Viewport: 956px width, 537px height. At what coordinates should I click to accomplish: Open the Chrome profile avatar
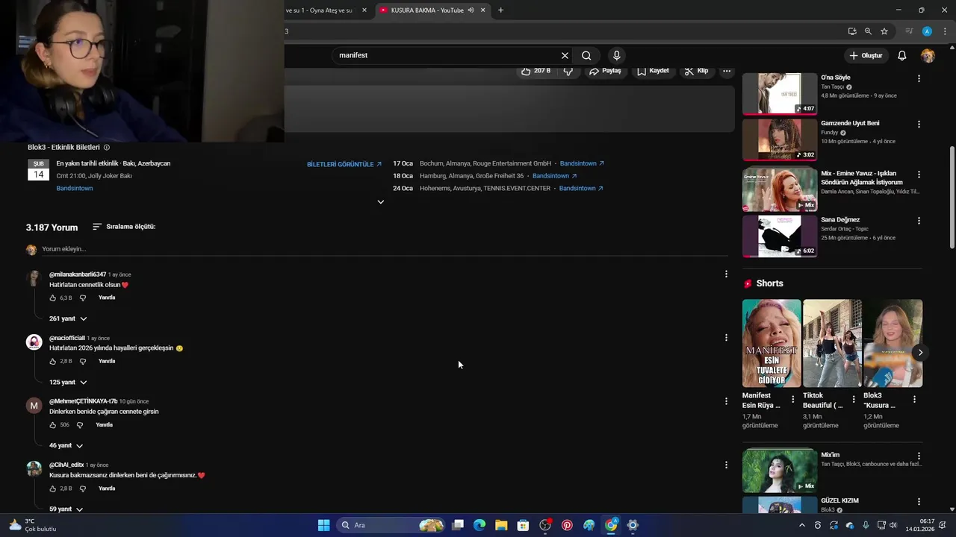coord(927,31)
